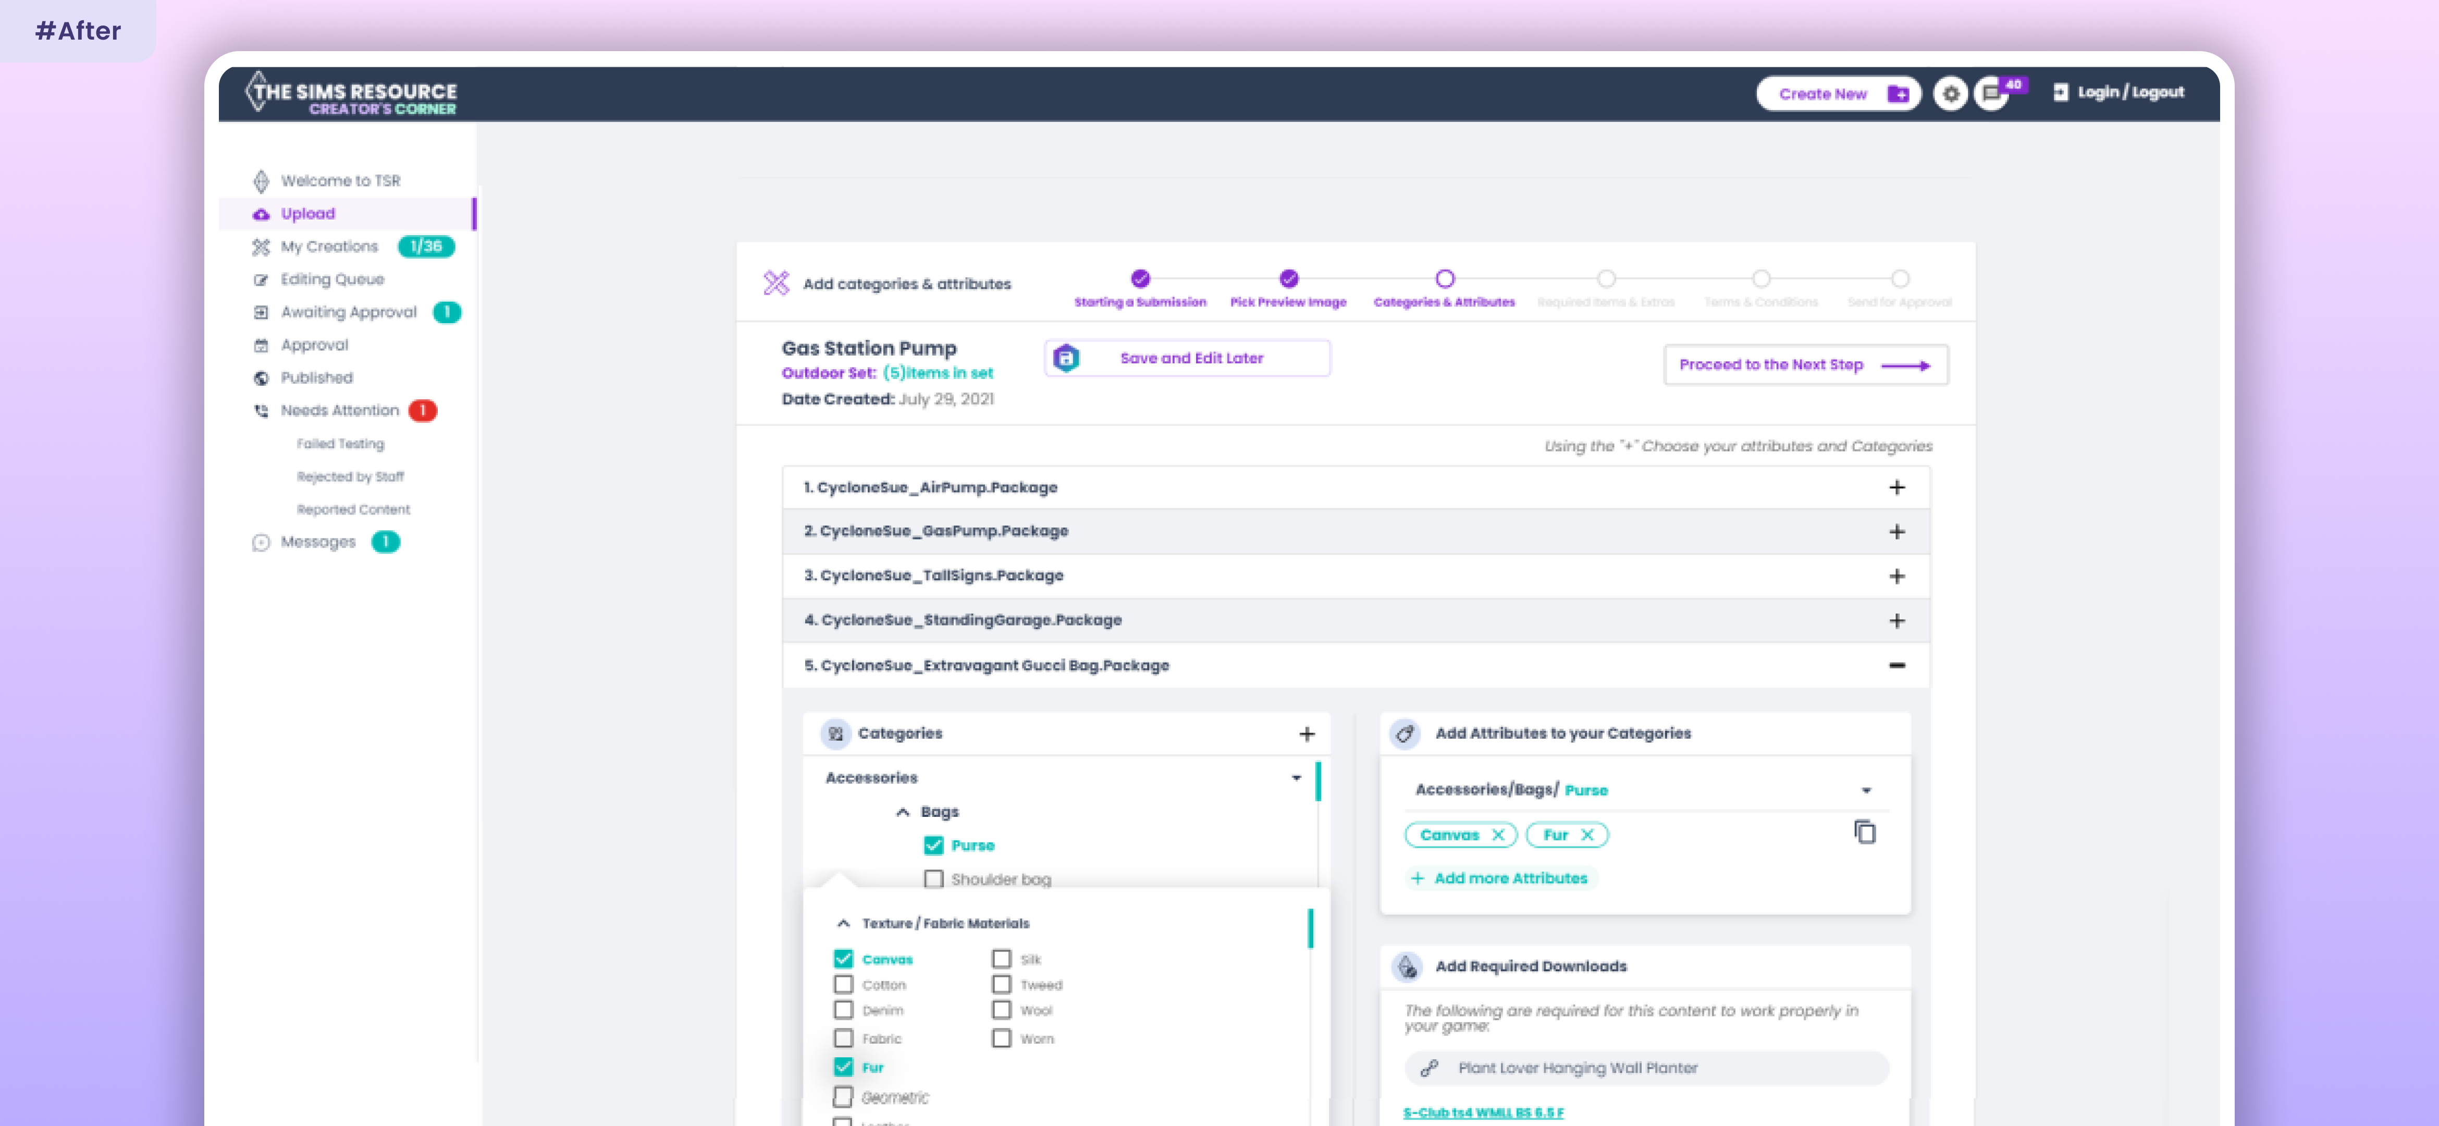Collapse the Extravagant Gucci Bag package row
Viewport: 2439px width, 1126px height.
1896,666
